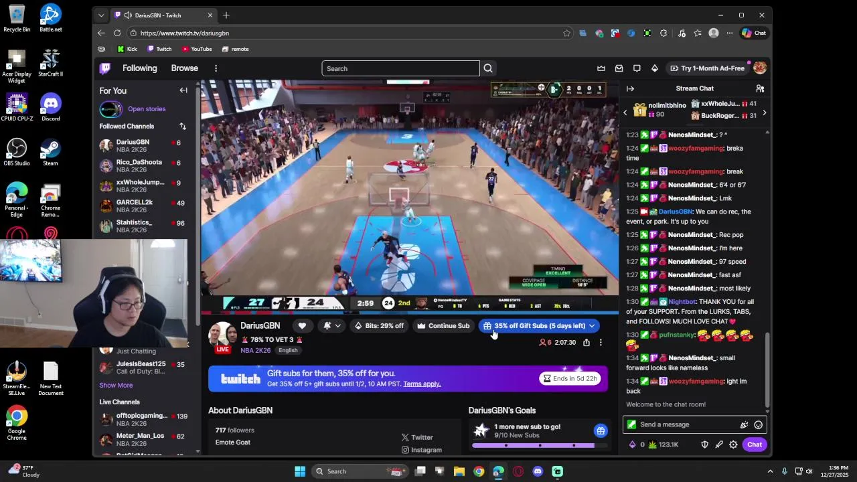857x482 pixels.
Task: Expand the 35% off Gift Subs dropdown arrow
Action: point(592,326)
